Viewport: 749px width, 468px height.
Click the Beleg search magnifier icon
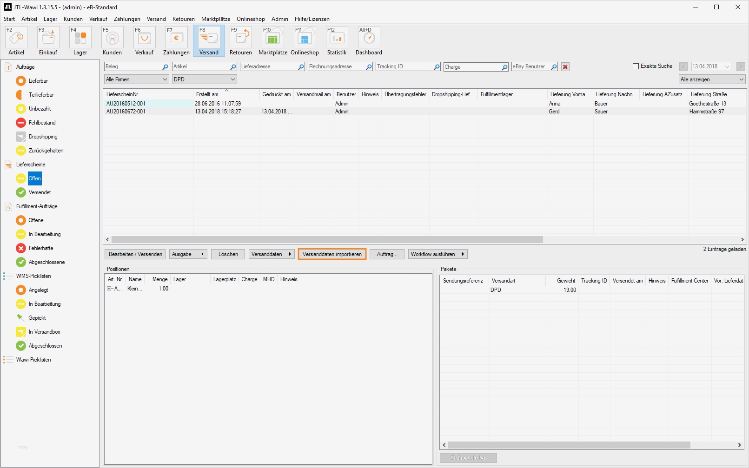165,67
